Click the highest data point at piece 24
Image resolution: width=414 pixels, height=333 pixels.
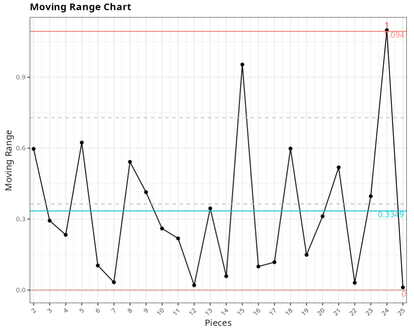click(x=387, y=30)
